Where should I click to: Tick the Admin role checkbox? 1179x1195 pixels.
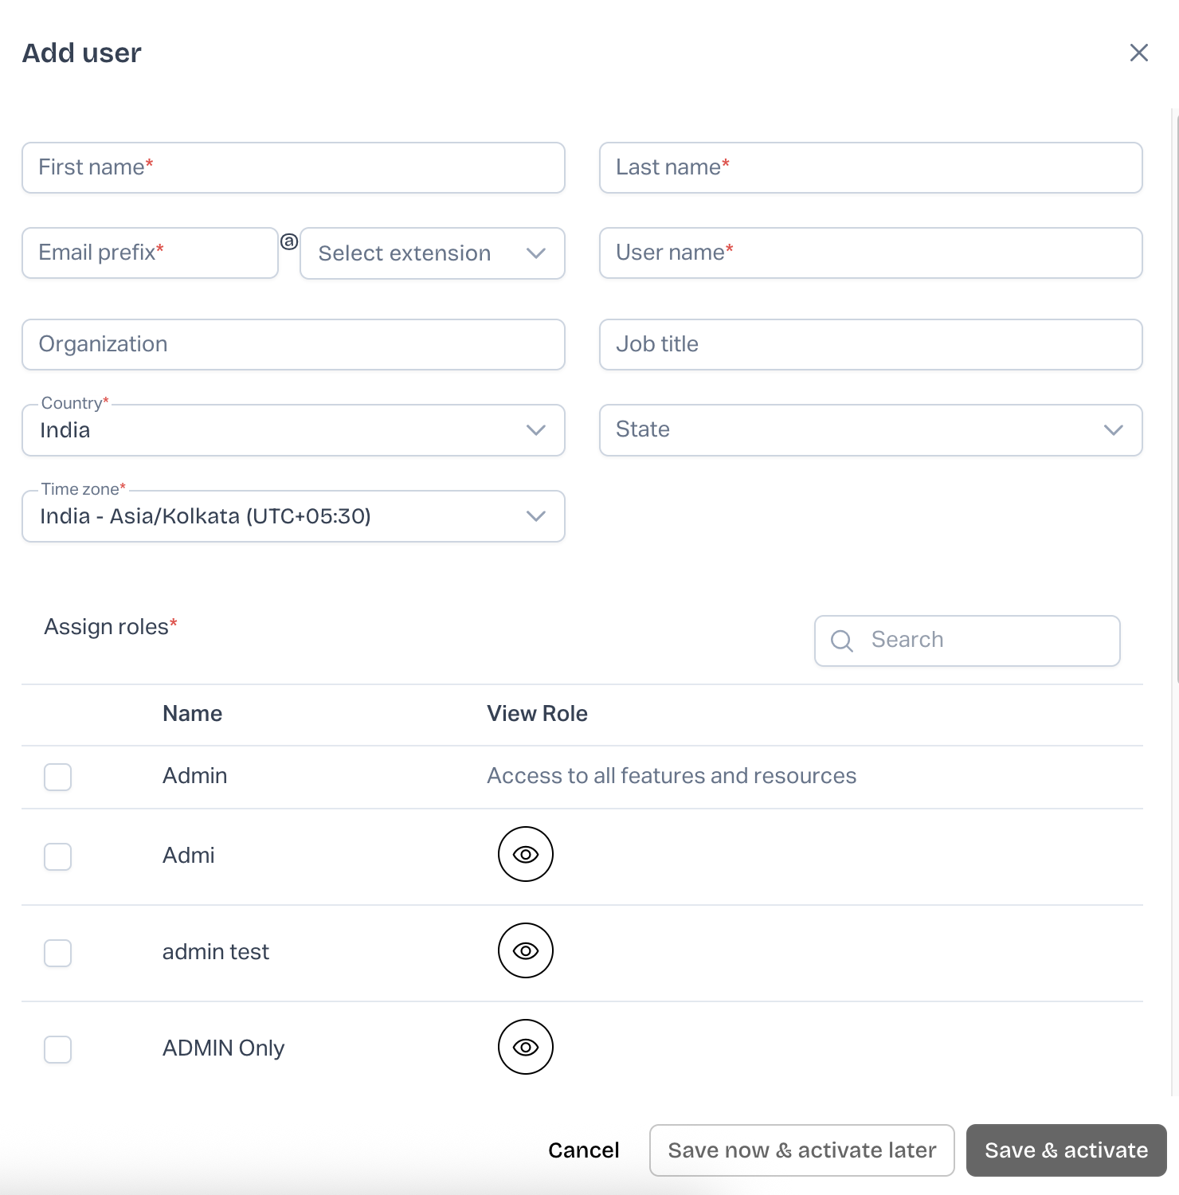pyautogui.click(x=57, y=777)
